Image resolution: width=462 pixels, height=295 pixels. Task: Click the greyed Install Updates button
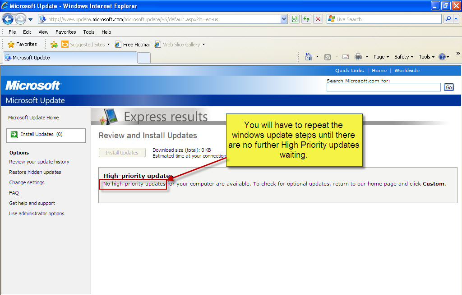click(x=122, y=153)
